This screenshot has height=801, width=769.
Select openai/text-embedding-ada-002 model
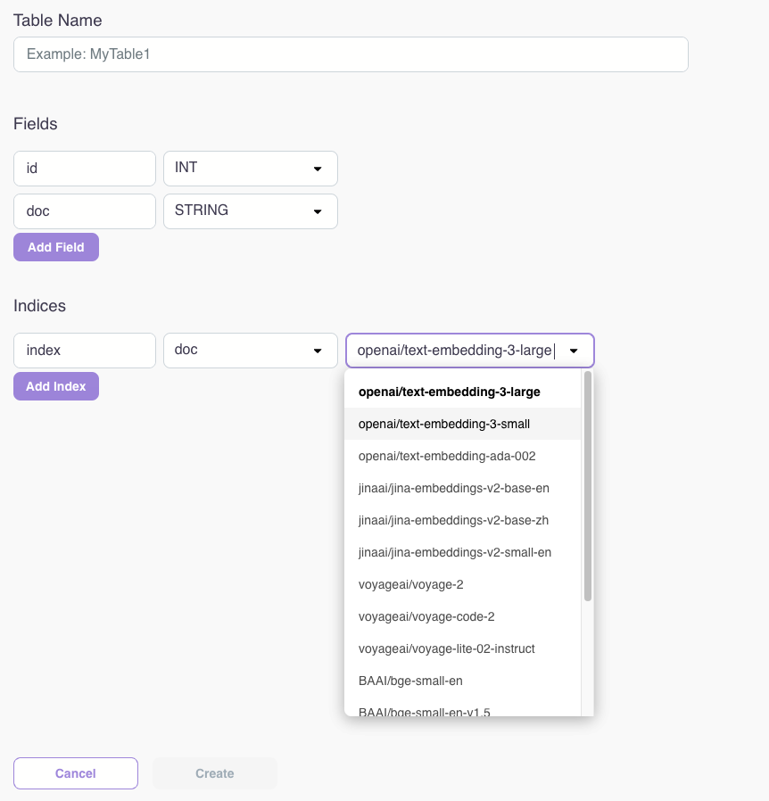(x=447, y=456)
